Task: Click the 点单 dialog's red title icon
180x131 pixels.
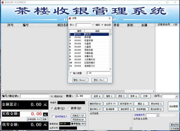Action: click(70, 18)
